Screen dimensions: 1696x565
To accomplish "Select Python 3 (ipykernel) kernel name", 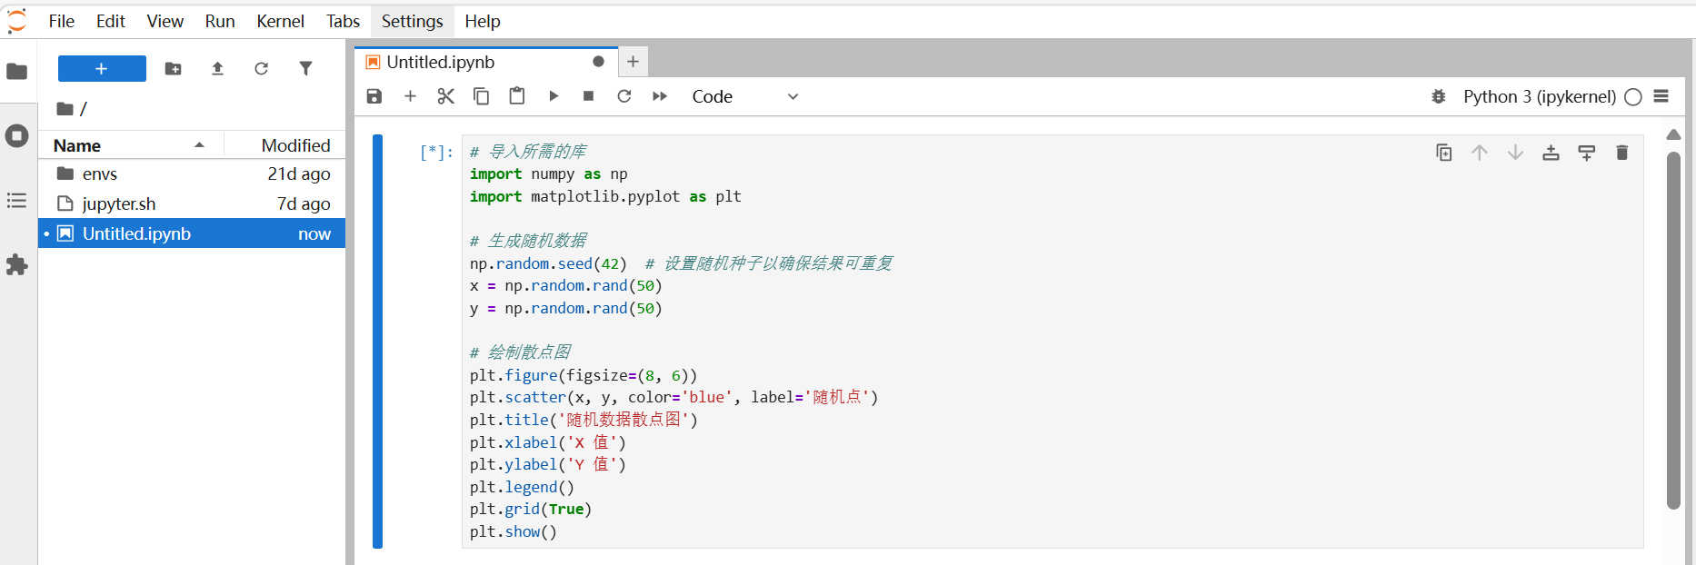I will pos(1539,96).
